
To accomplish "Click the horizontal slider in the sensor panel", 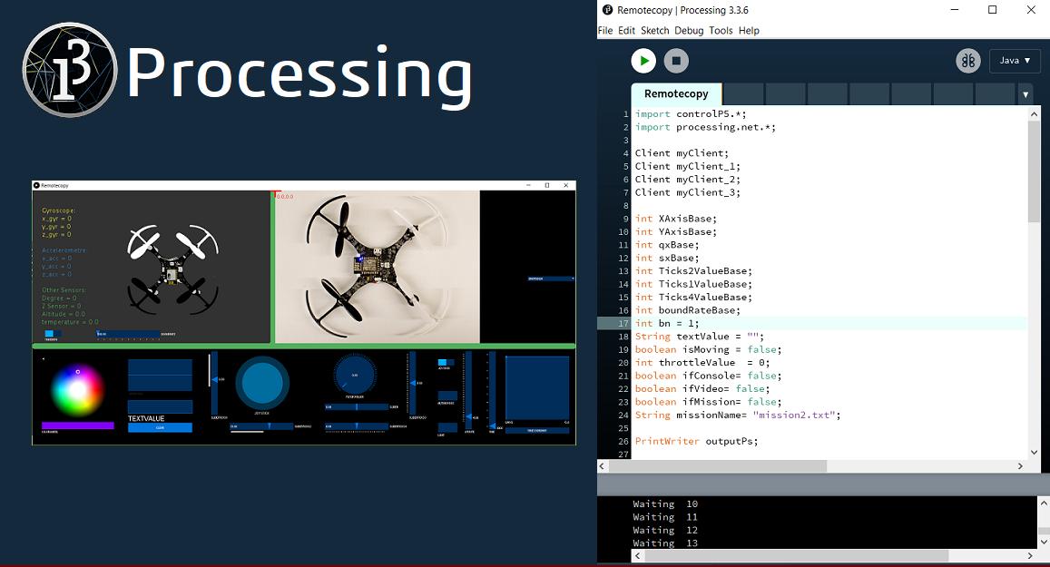I will click(x=129, y=333).
